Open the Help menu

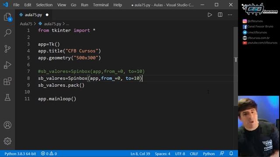coord(118,5)
